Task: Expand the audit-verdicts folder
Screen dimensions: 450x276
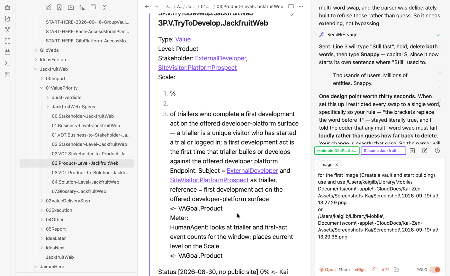Action: (48, 97)
